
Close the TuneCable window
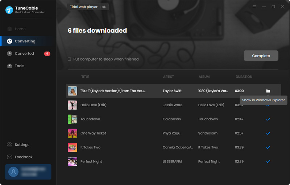click(x=282, y=7)
